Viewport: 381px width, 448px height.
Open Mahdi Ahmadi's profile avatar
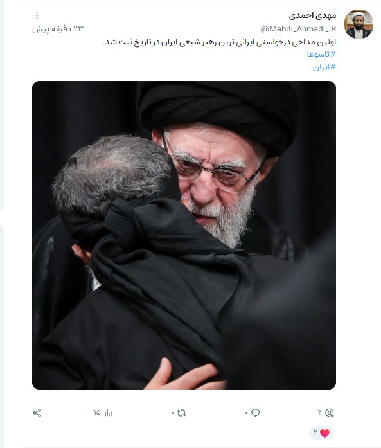coord(359,24)
